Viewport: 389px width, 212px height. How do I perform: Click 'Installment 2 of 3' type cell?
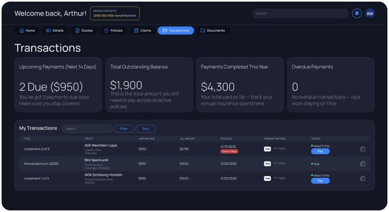coord(37,149)
